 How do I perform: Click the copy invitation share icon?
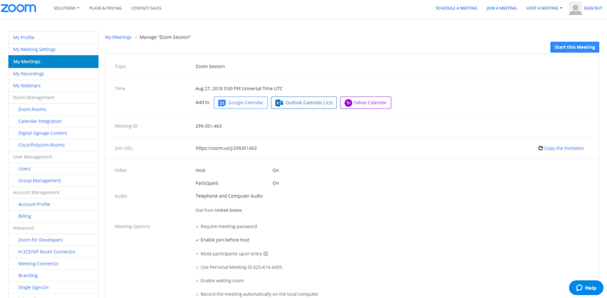coord(541,148)
